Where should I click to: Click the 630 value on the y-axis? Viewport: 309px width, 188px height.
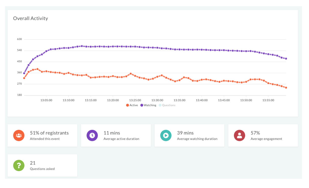[20, 39]
